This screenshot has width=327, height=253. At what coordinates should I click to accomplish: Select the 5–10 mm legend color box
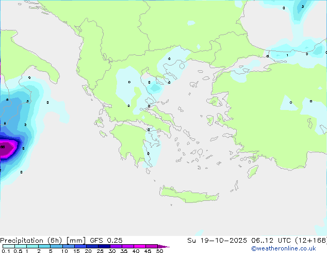[x=56, y=246]
